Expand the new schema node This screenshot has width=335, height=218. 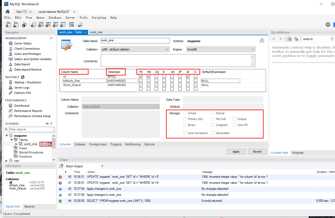7,161
